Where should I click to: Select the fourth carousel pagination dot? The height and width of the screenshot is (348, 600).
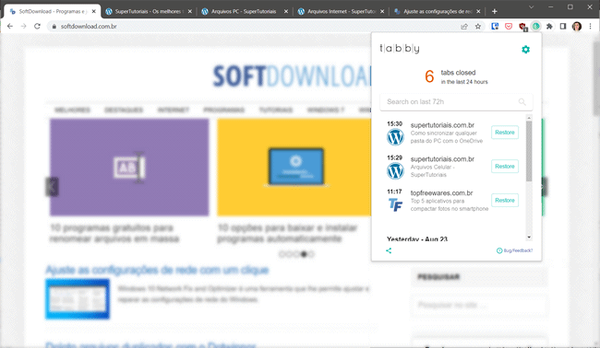pyautogui.click(x=304, y=254)
